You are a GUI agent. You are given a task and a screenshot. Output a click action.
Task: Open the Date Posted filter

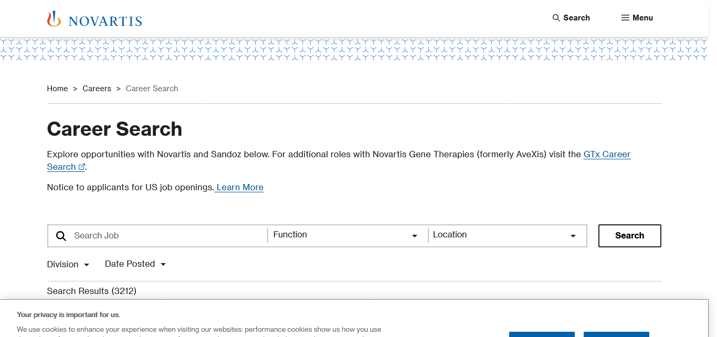(x=135, y=264)
